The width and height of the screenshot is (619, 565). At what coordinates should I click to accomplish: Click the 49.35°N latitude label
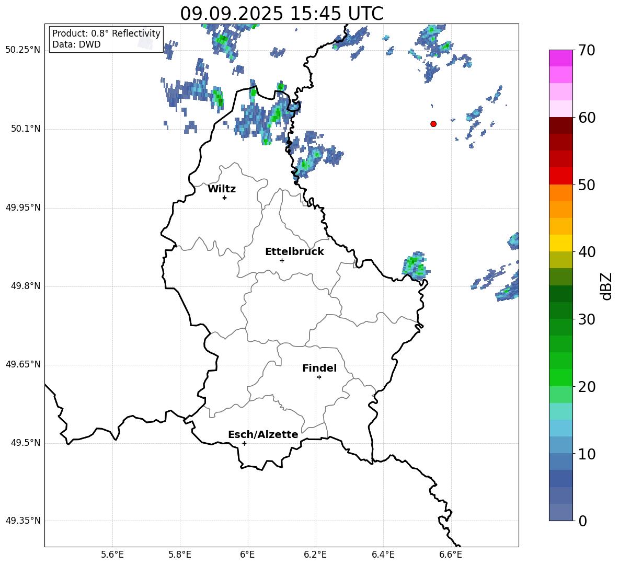pos(23,521)
